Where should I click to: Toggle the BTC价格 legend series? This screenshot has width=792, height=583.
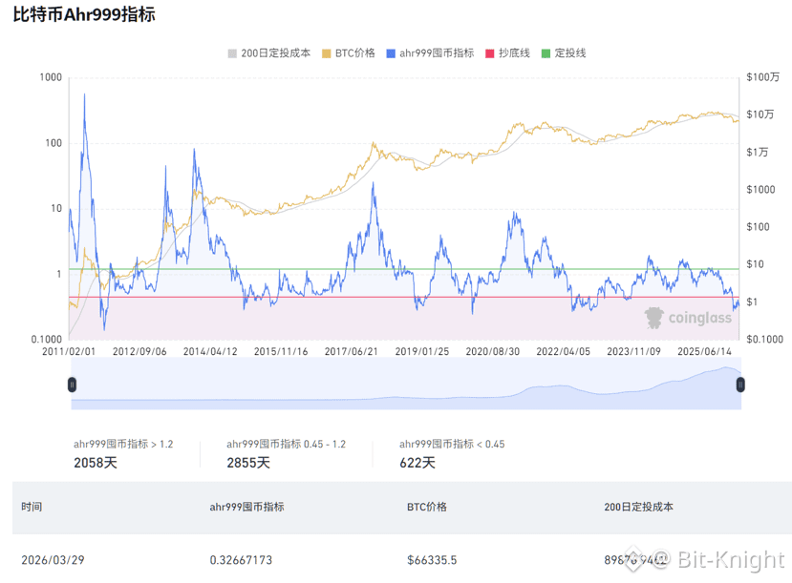tap(349, 52)
